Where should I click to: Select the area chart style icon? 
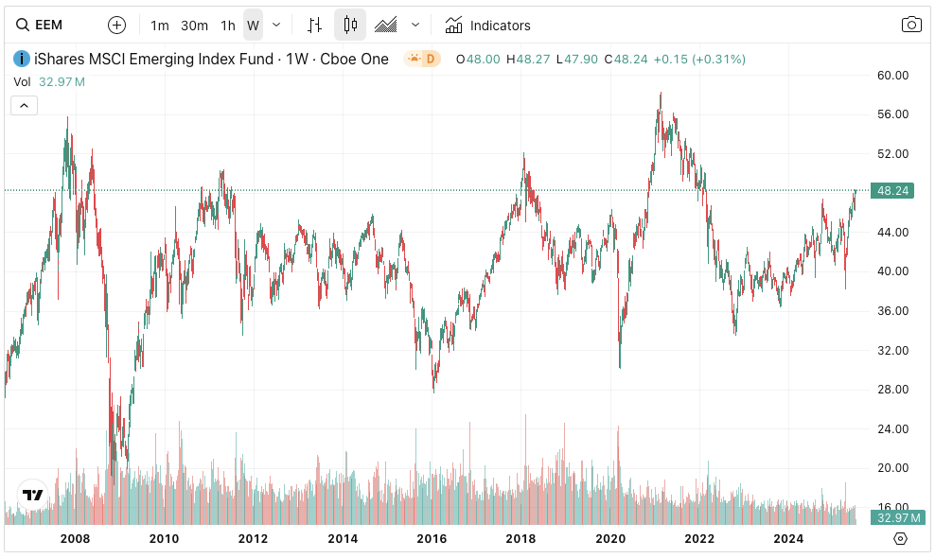click(385, 26)
